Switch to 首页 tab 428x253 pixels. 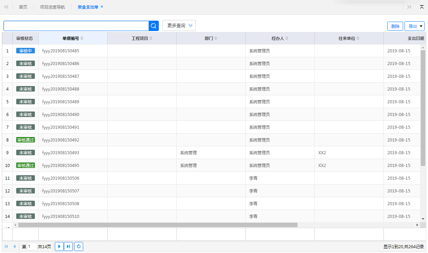(23, 7)
